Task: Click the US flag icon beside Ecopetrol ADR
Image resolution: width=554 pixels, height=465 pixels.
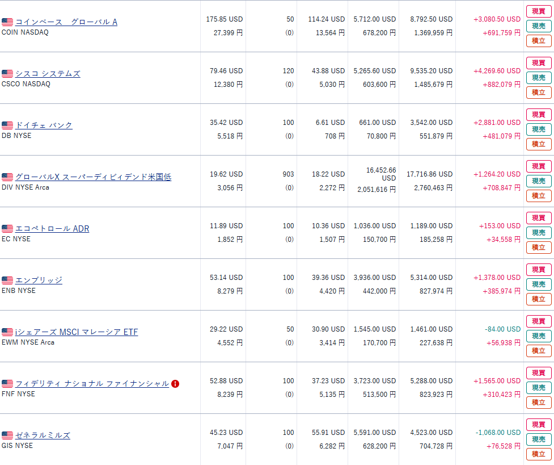Action: point(7,229)
